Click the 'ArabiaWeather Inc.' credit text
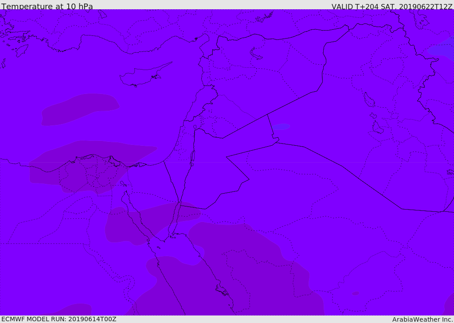The image size is (454, 323). 423,319
